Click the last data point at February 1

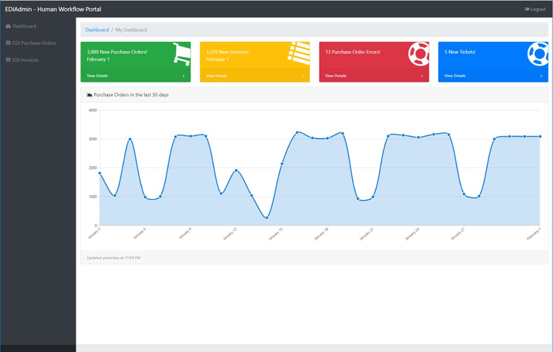(540, 137)
